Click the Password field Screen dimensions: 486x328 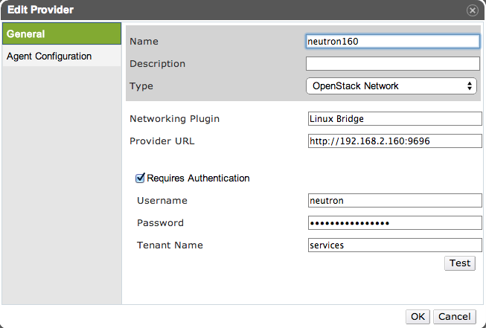pos(395,222)
